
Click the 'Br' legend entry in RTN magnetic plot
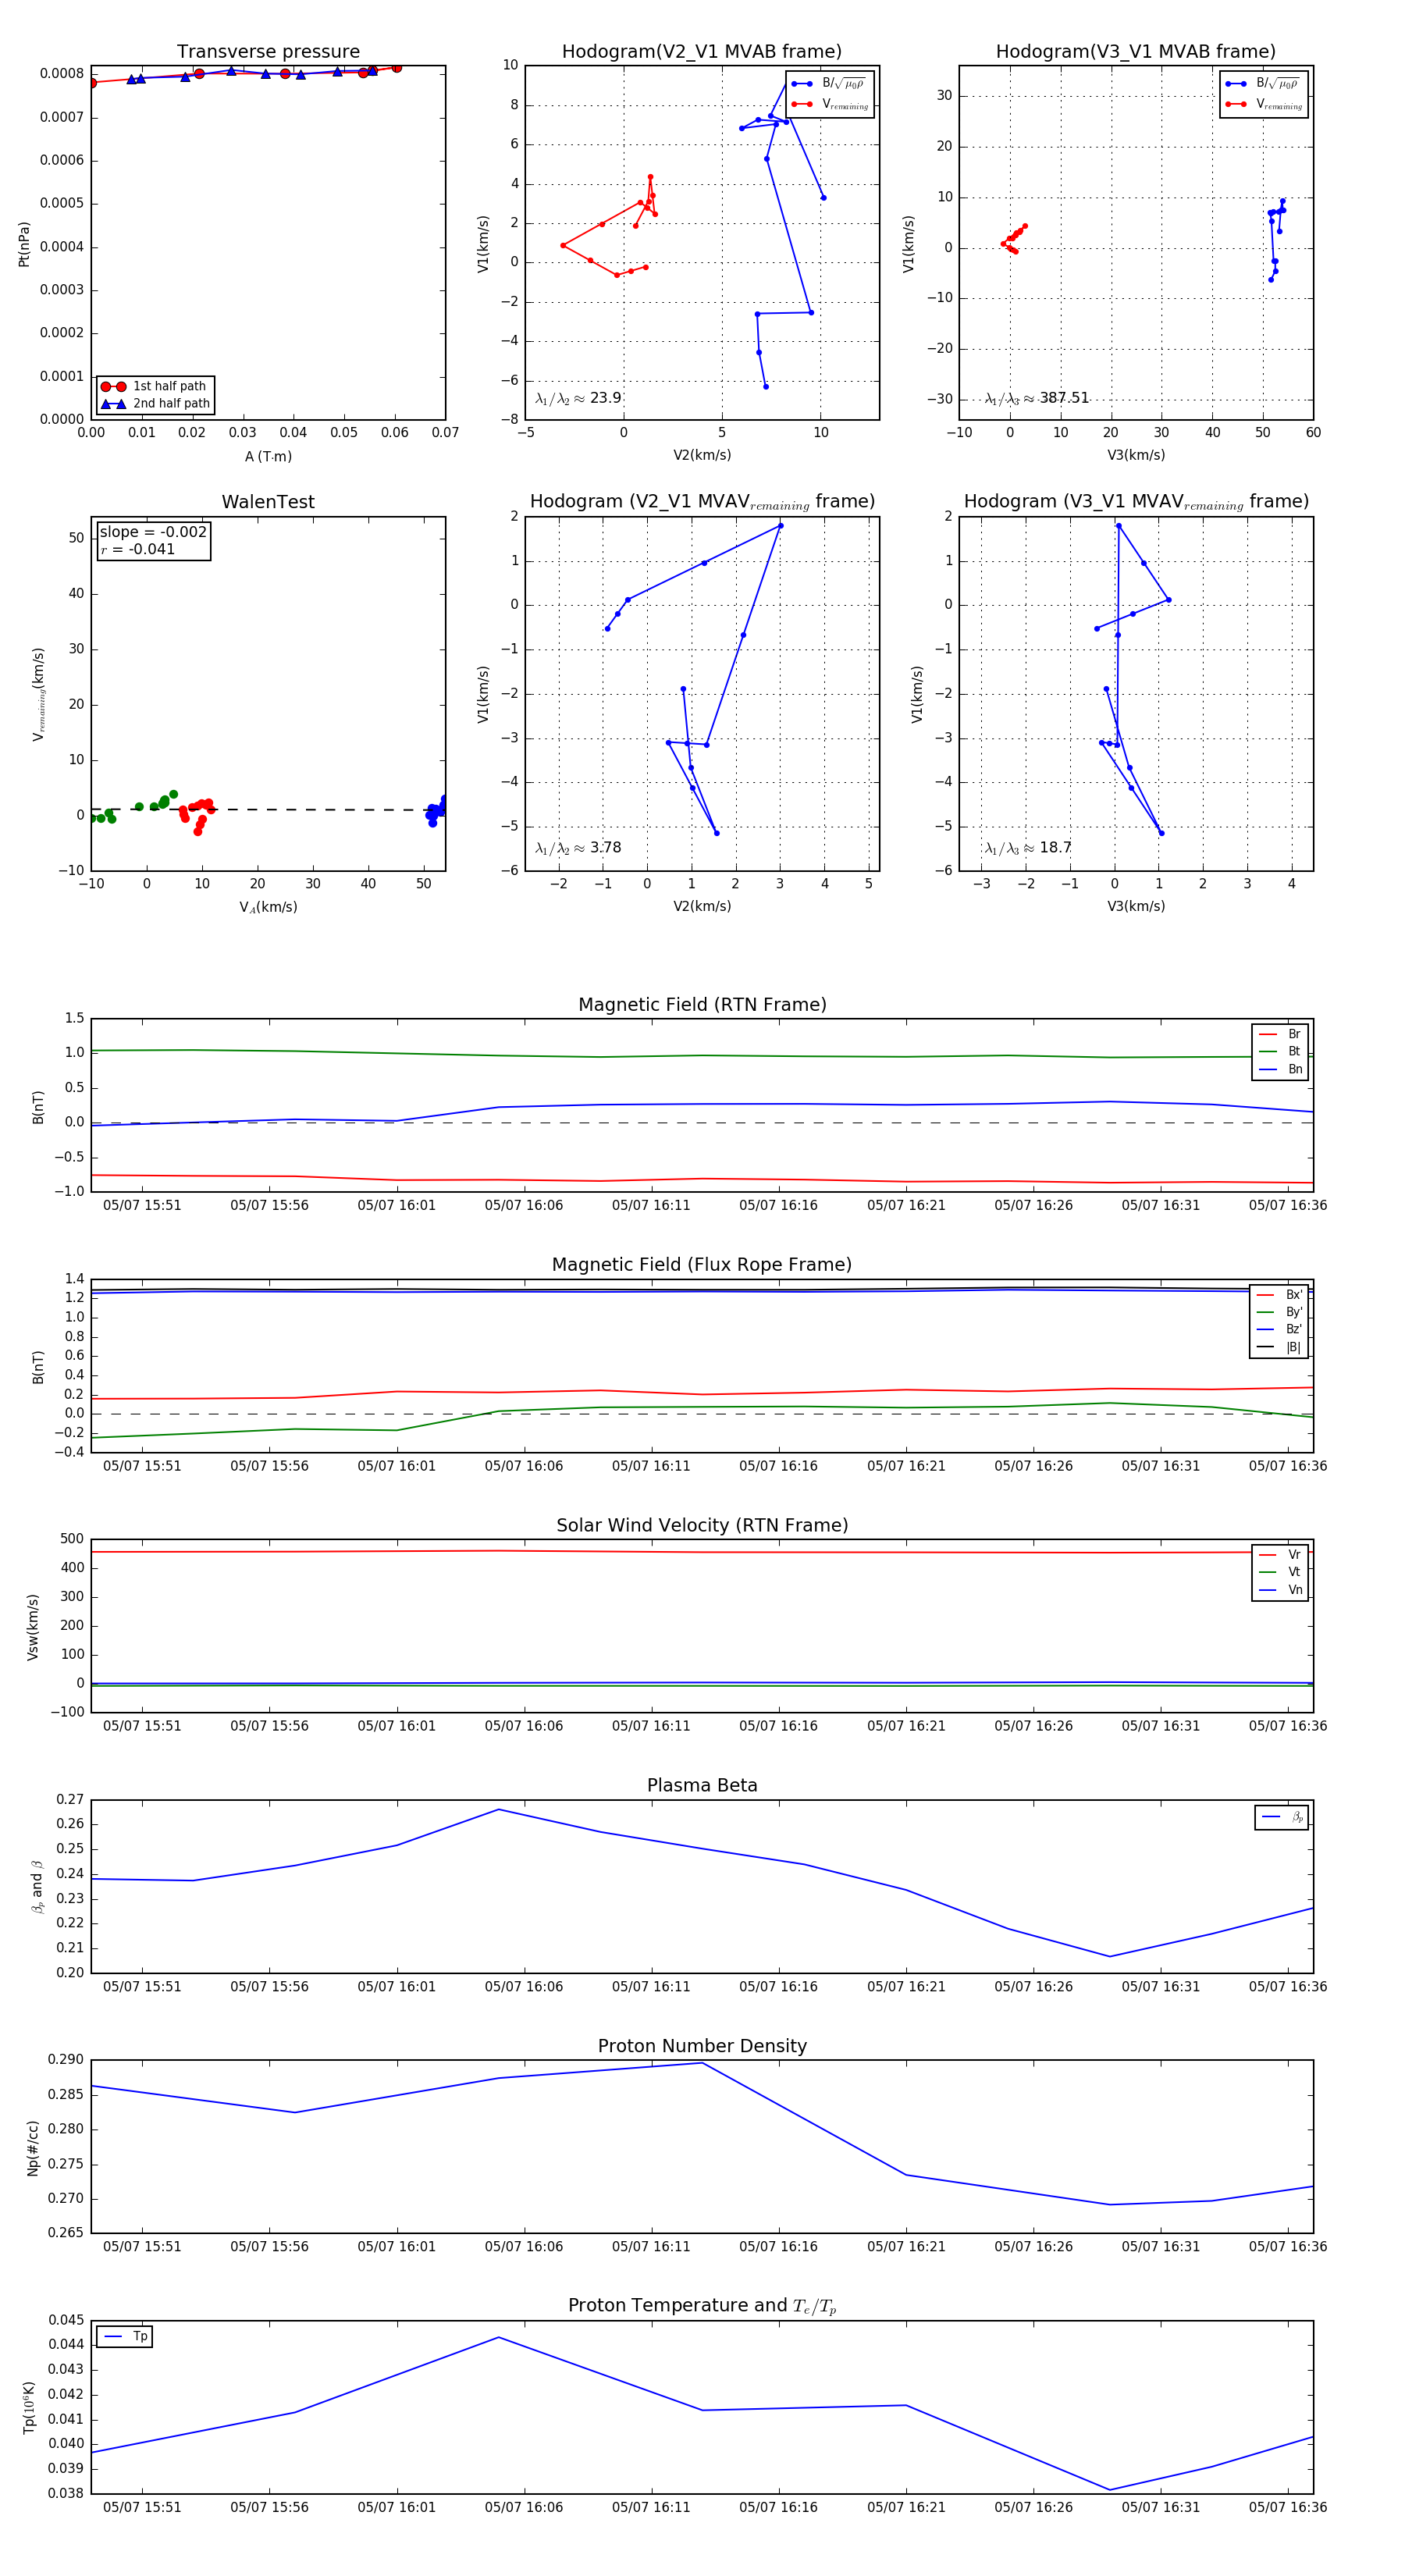(1280, 1034)
